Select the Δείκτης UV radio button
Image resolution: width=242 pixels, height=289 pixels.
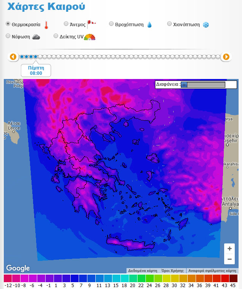[56, 36]
